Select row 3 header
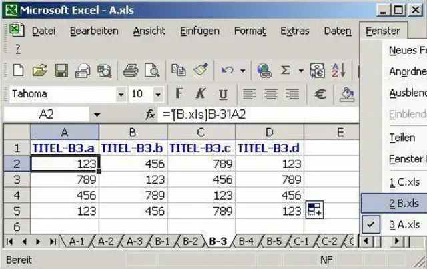The image size is (427, 269). point(17,180)
